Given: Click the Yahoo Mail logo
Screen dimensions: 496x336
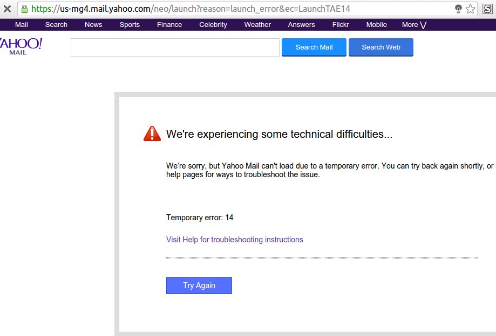Looking at the screenshot, I should coord(21,47).
